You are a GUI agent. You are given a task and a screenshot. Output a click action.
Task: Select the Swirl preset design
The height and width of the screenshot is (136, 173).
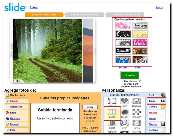140,60
